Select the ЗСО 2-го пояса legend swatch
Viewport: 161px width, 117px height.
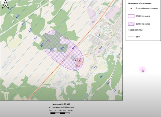131,16
